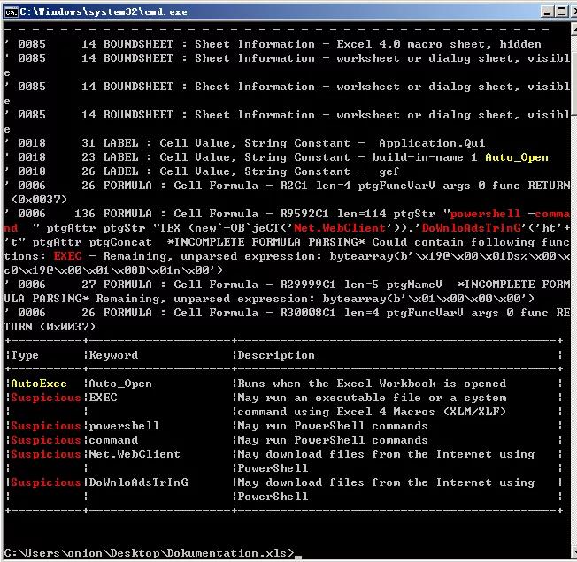Screen dimensions: 577x562
Task: Click the red EXEC word in formula output
Action: [x=68, y=256]
